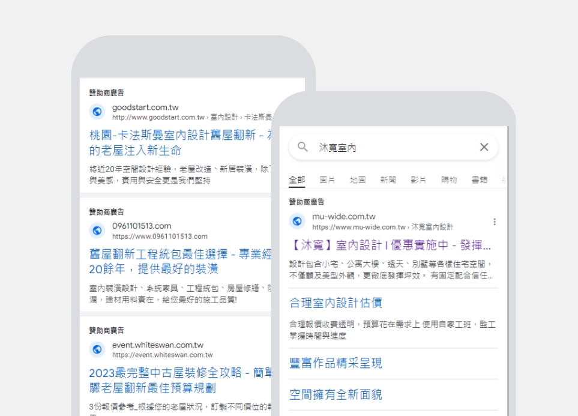Click the search field containing 沐寬室內
The width and height of the screenshot is (578, 416).
pos(393,147)
